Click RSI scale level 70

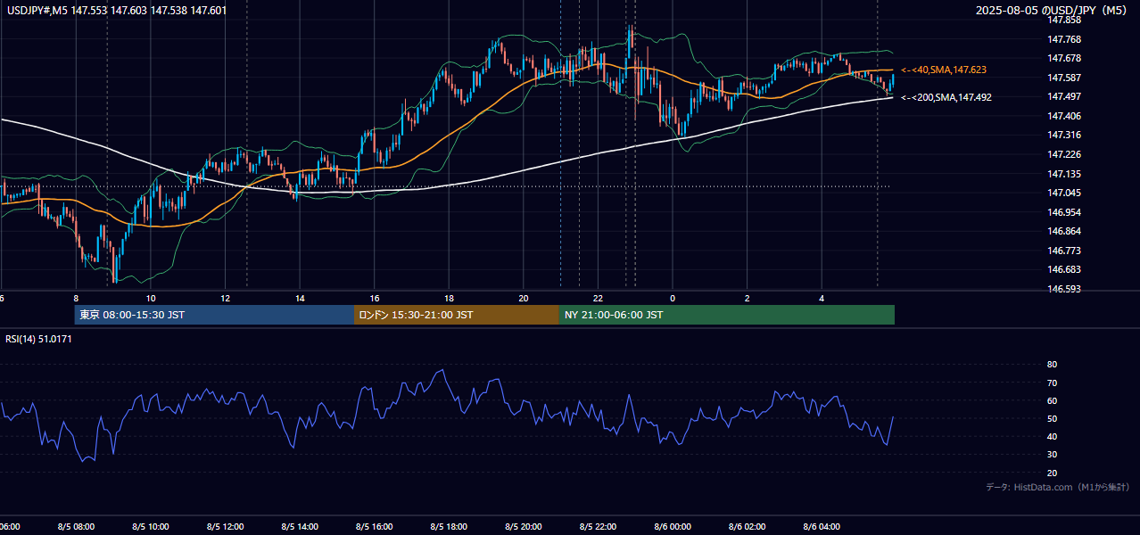tap(1052, 383)
